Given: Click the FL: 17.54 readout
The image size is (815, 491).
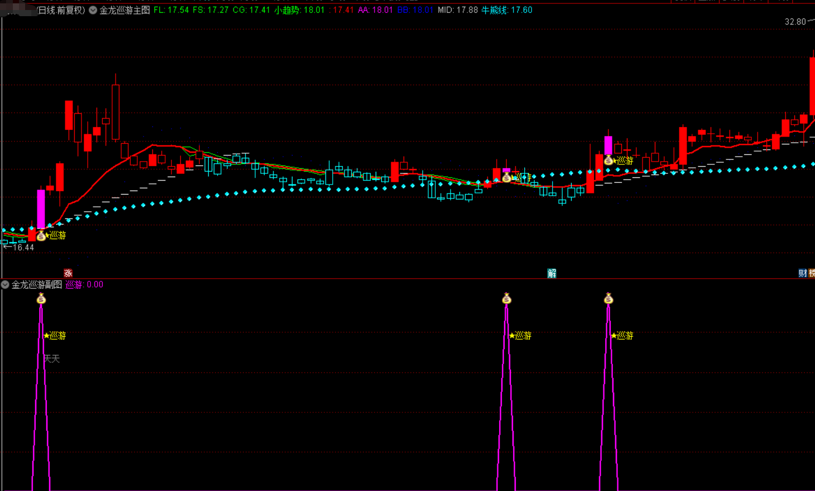Looking at the screenshot, I should (171, 10).
